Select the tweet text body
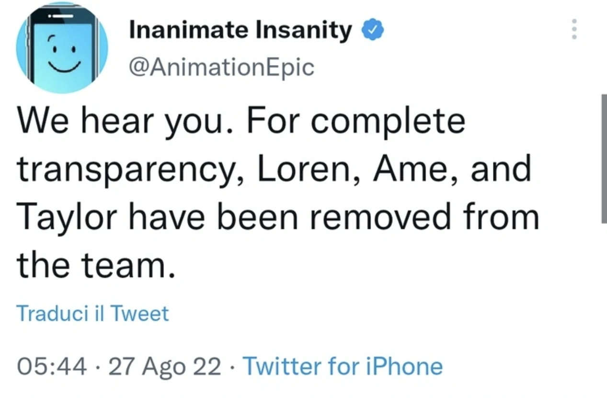 tap(278, 192)
